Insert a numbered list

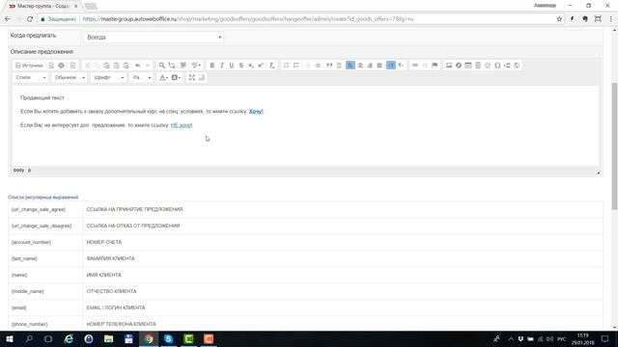[287, 66]
